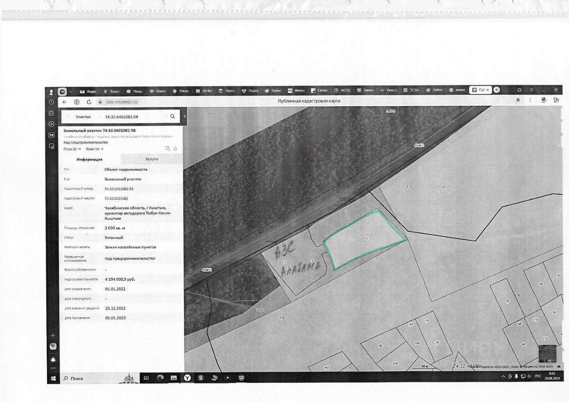Screen dimensions: 569x402
Task: Open a new browser tab
Action: [497, 90]
